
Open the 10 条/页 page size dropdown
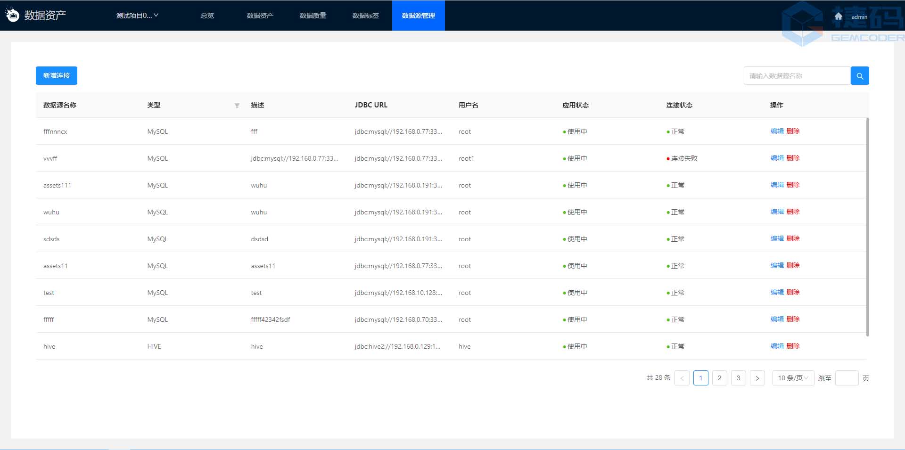pos(793,378)
